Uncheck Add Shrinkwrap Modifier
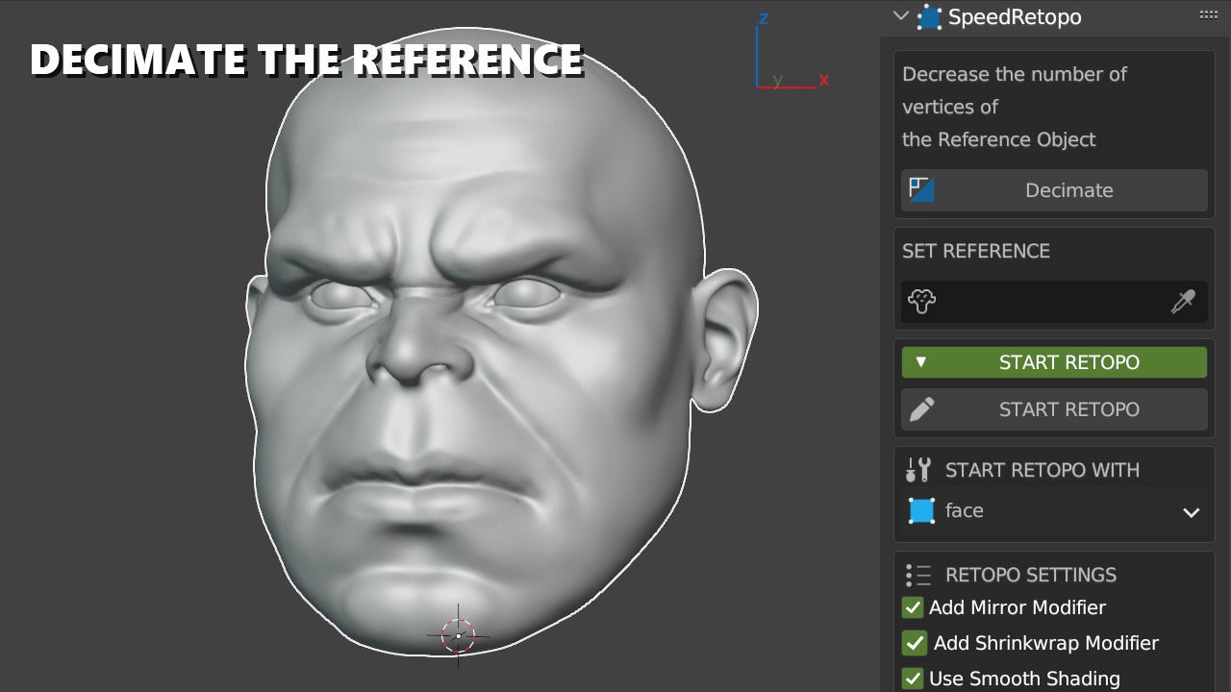Screen dimensions: 1231x692 click(915, 643)
